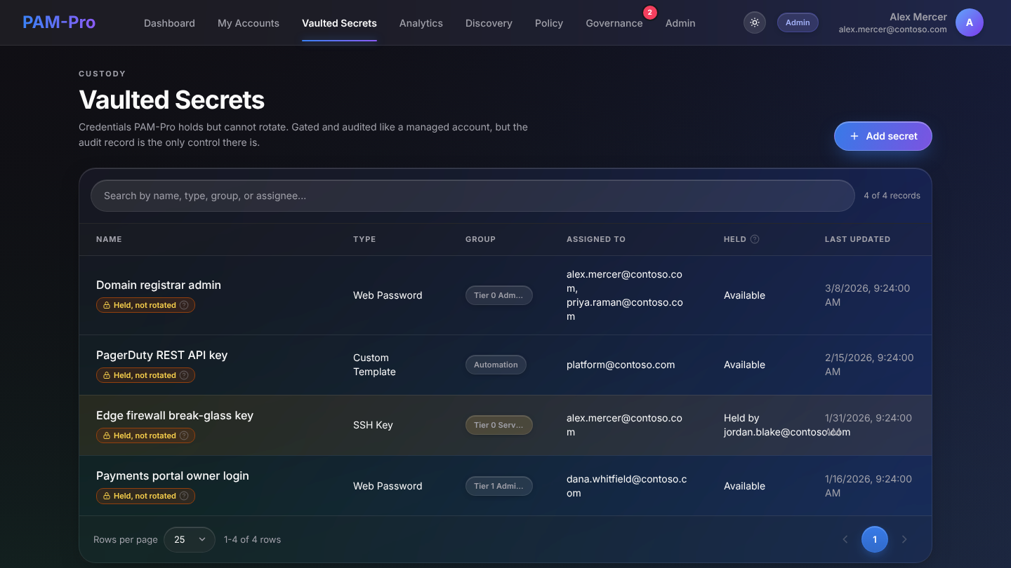Click the Held column help icon
This screenshot has height=568, width=1011.
click(x=755, y=239)
